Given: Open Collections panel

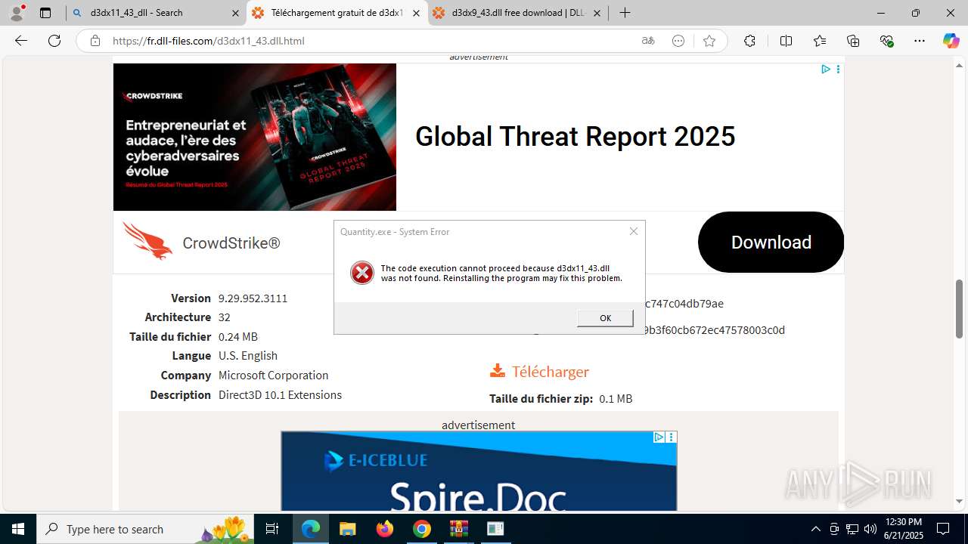Looking at the screenshot, I should tap(853, 41).
